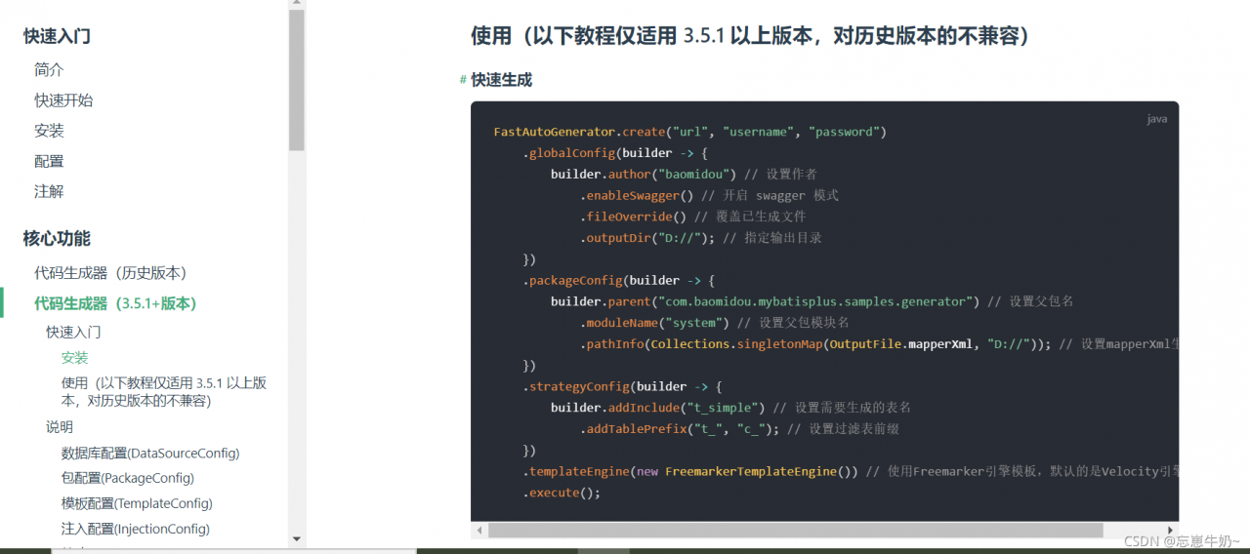
Task: Click the builder.parent("com.baomidou...") line
Action: [812, 301]
